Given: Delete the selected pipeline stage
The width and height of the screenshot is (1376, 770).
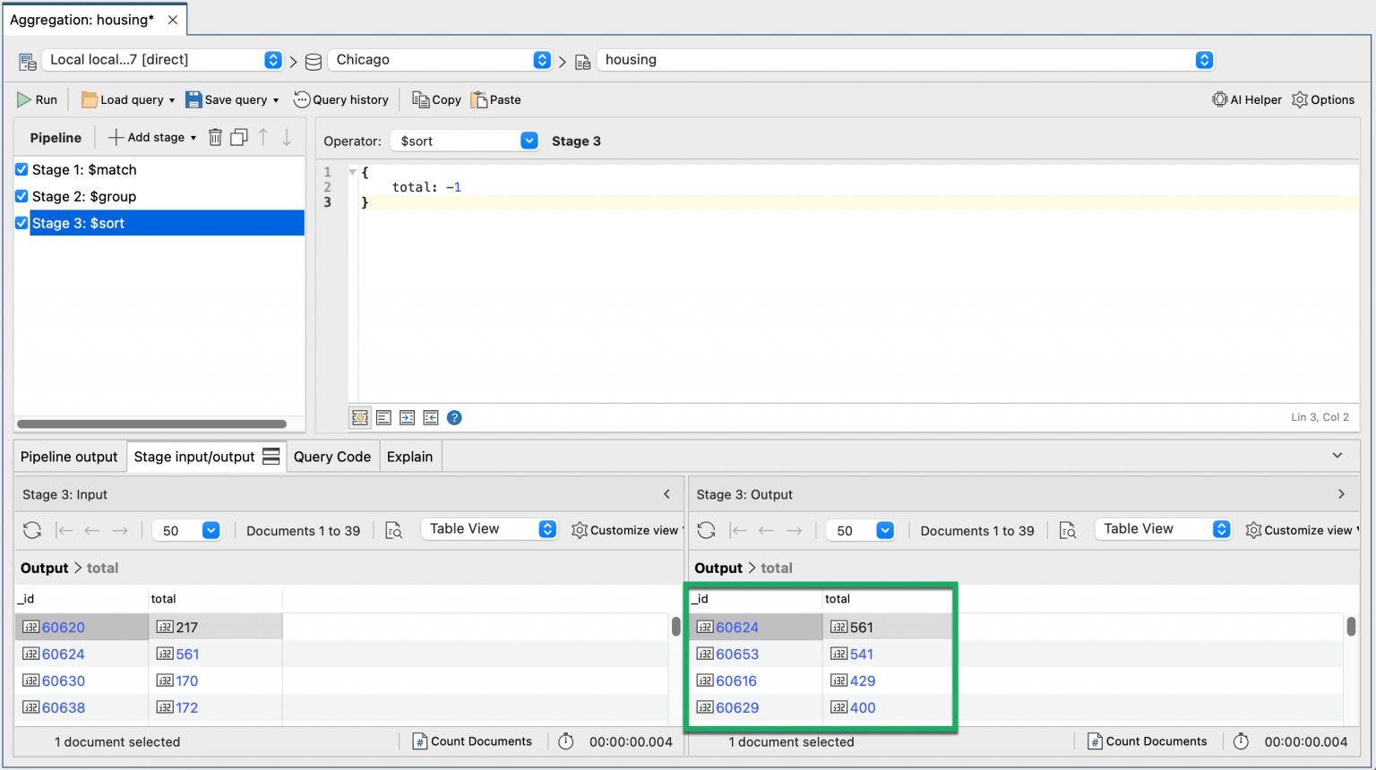Looking at the screenshot, I should [x=214, y=137].
